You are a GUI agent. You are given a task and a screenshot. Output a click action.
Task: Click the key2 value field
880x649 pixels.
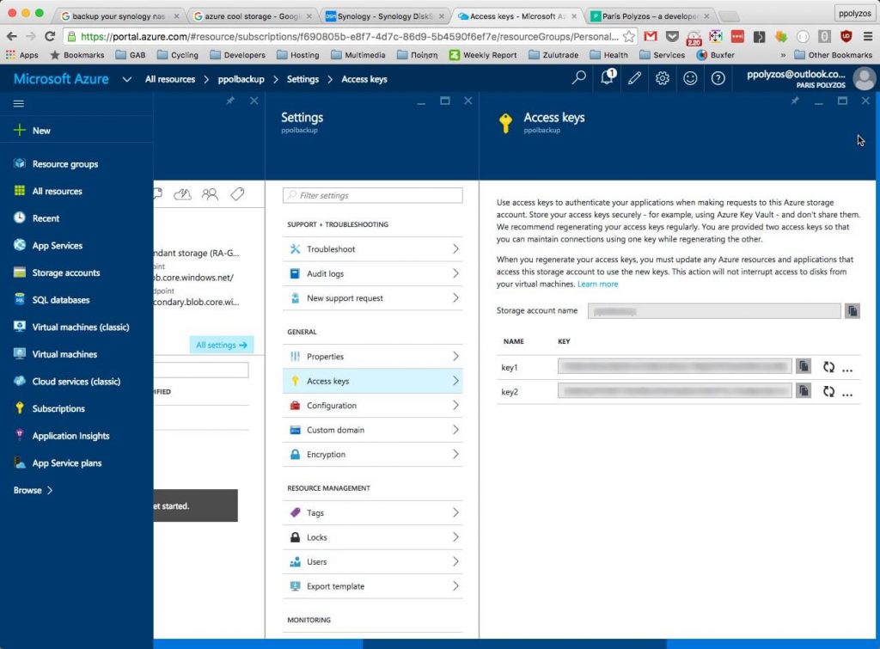(x=675, y=391)
